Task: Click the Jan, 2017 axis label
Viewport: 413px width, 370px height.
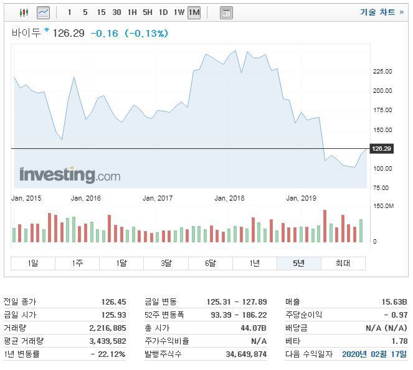Action: click(158, 198)
